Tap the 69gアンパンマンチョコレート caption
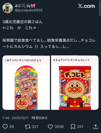Image resolution: width=101 pixels, height=133 pixels. tap(71, 60)
